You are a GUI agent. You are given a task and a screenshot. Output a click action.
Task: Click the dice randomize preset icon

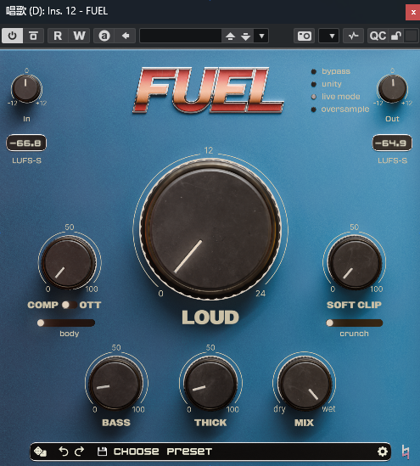(40, 452)
